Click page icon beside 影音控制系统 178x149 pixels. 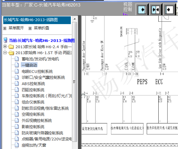(x=17, y=126)
